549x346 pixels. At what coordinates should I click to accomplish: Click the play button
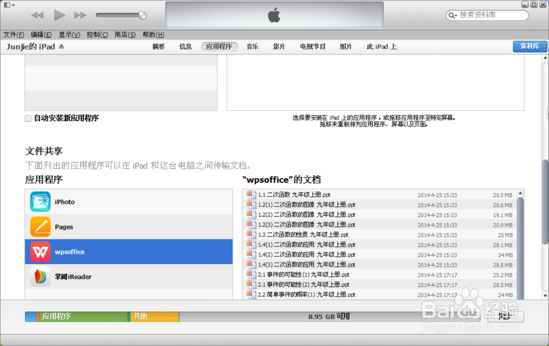59,15
